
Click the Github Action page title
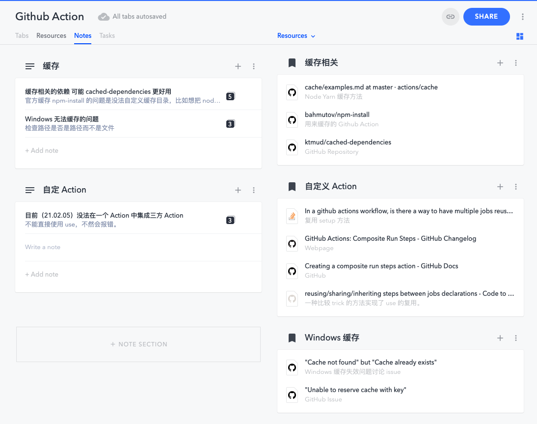click(x=50, y=16)
